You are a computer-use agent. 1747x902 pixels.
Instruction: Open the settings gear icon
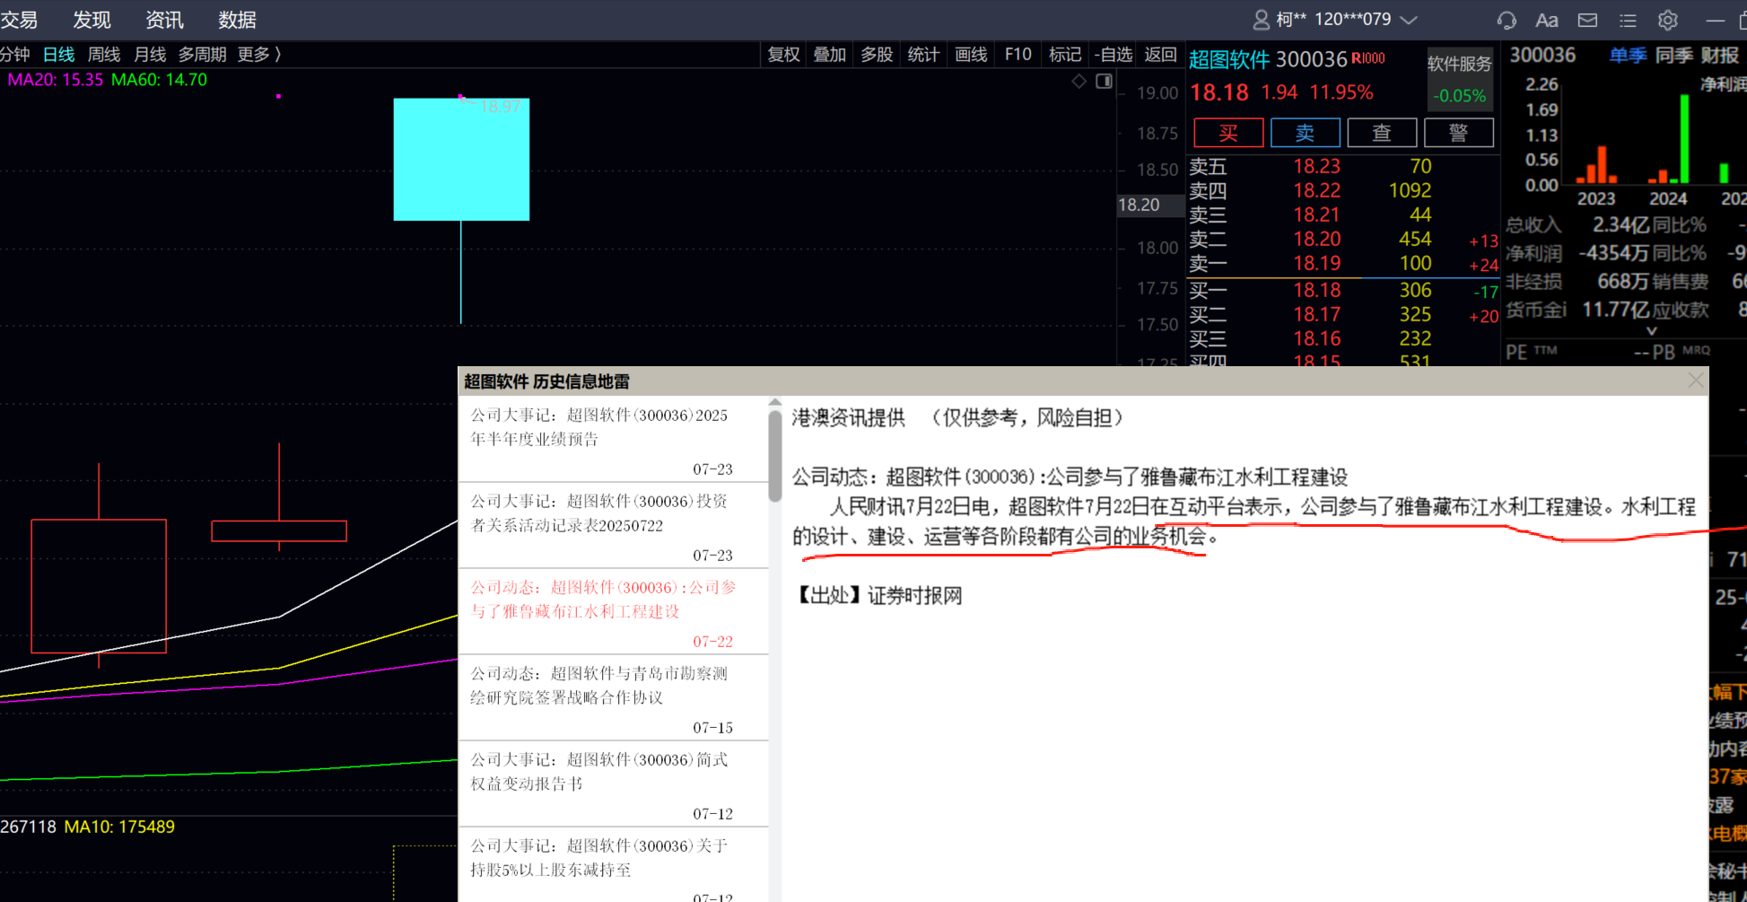pos(1668,20)
